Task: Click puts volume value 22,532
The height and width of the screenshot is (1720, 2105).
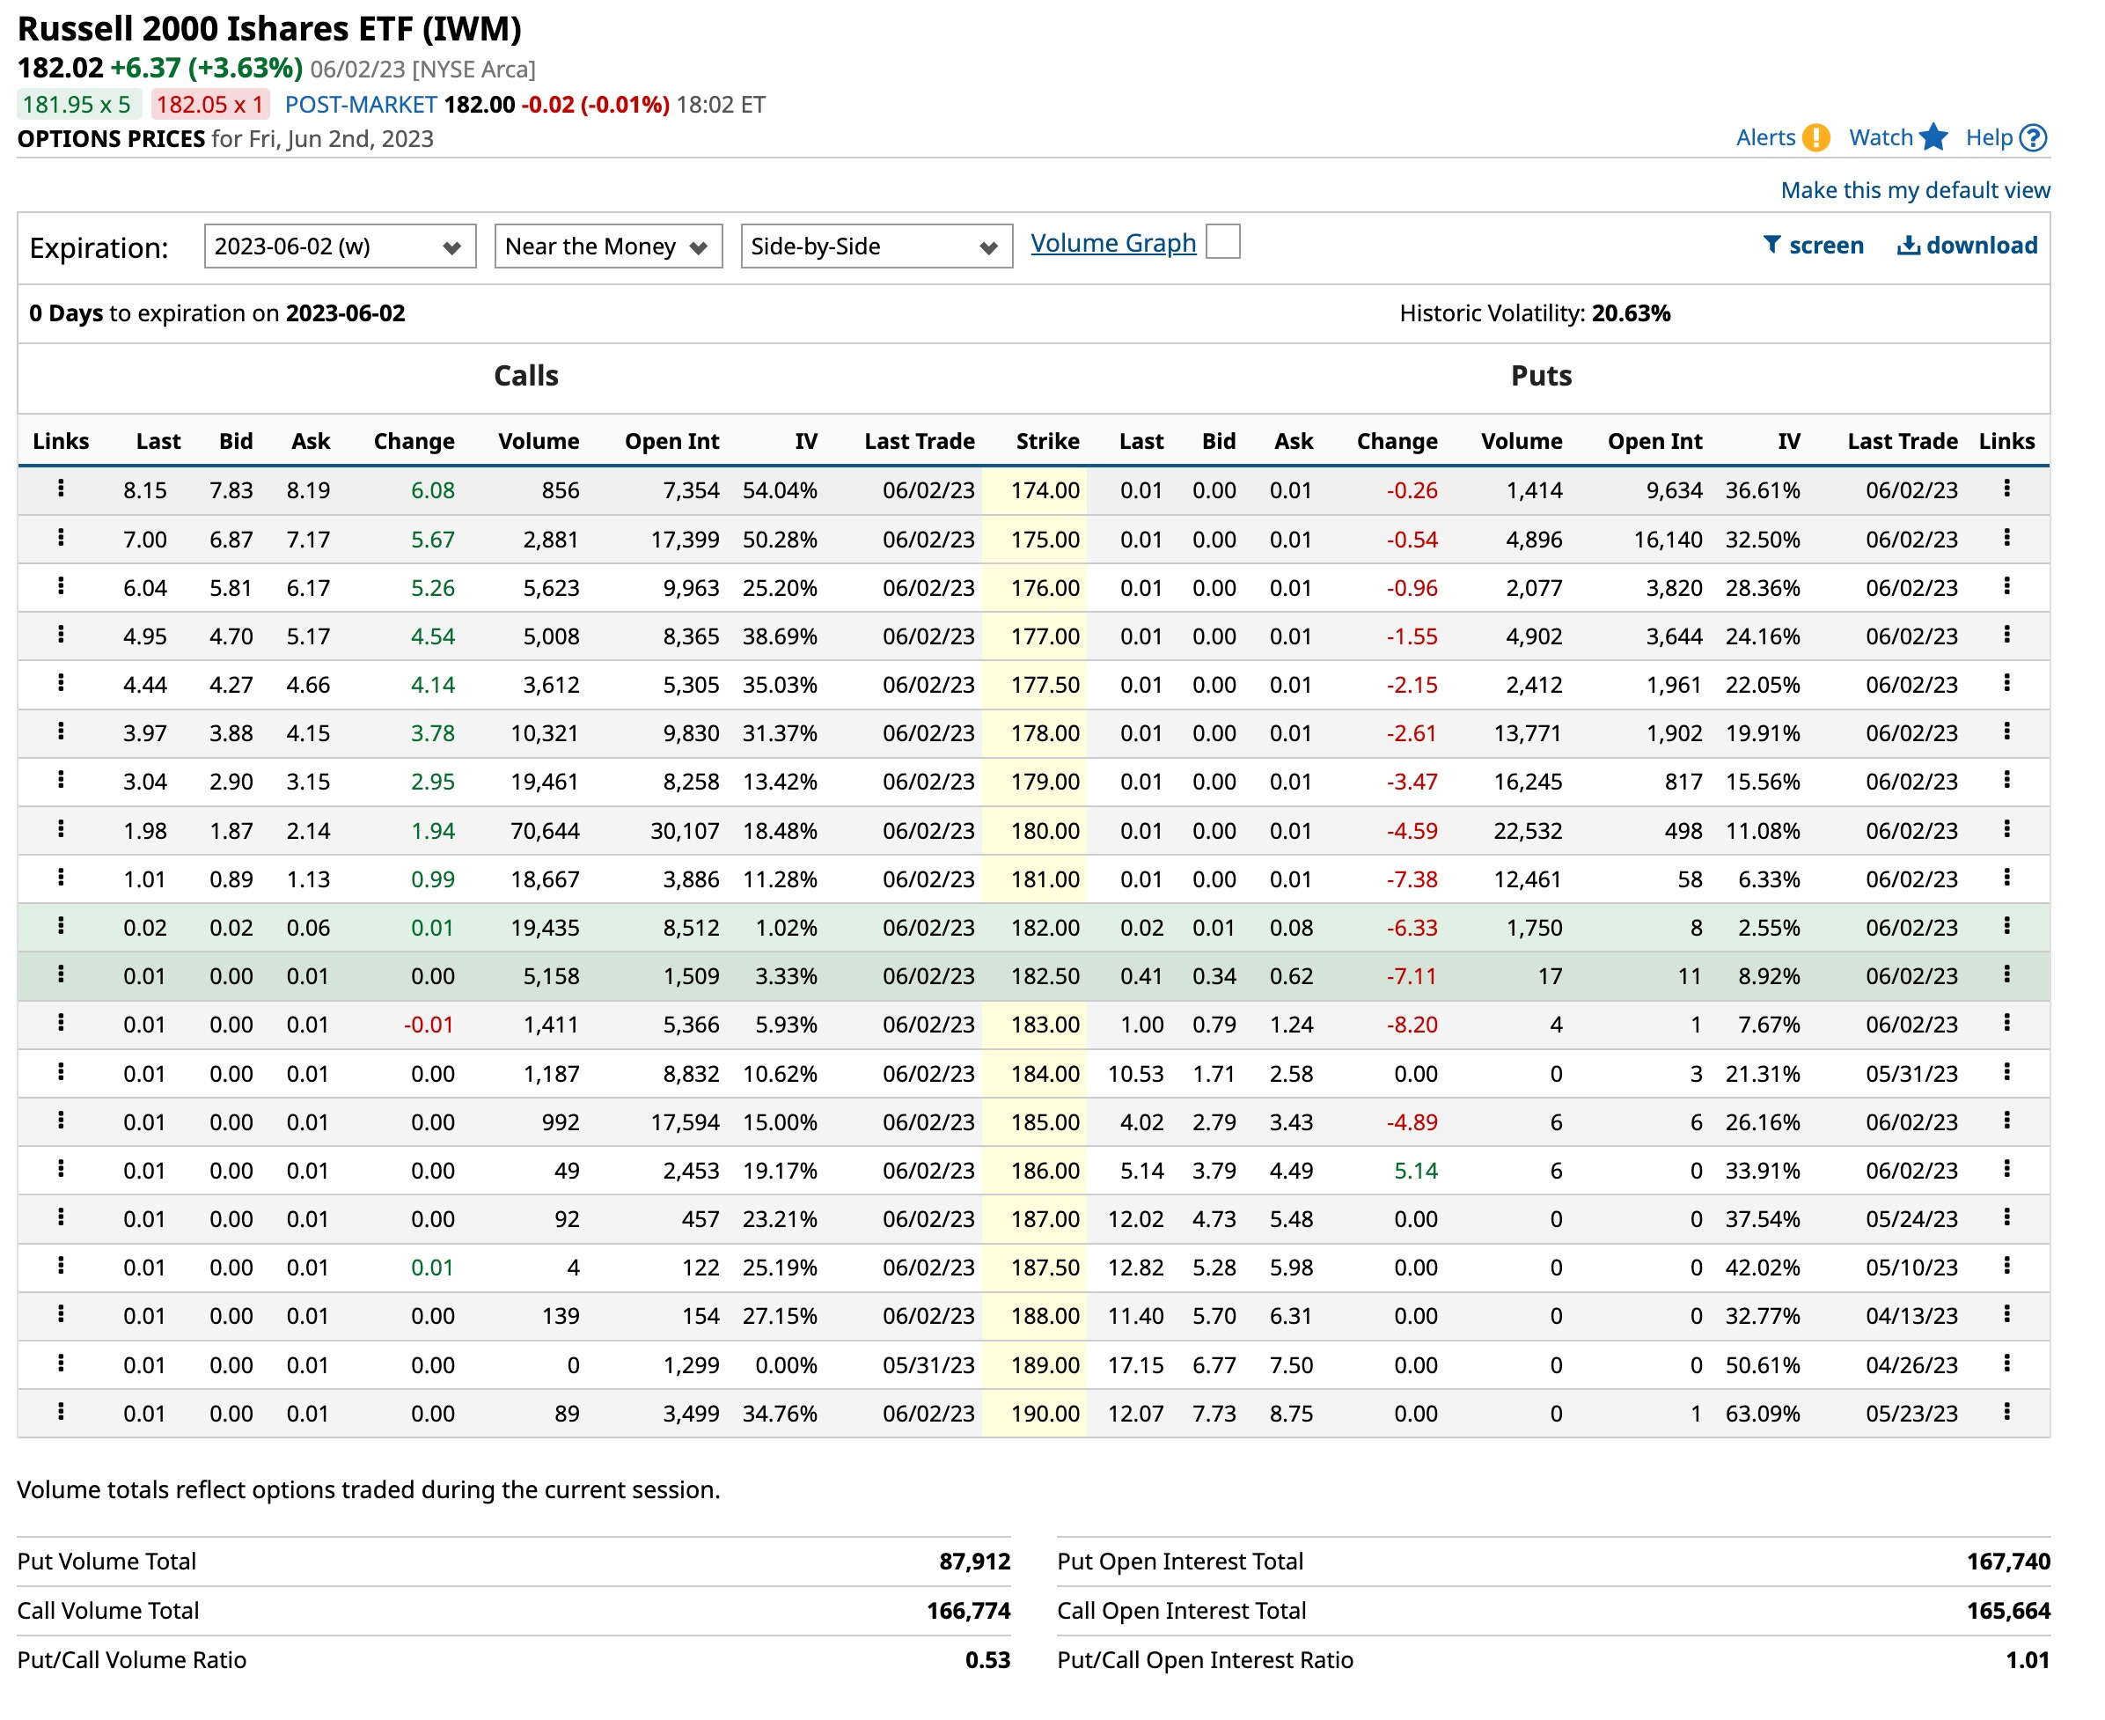Action: coord(1528,830)
